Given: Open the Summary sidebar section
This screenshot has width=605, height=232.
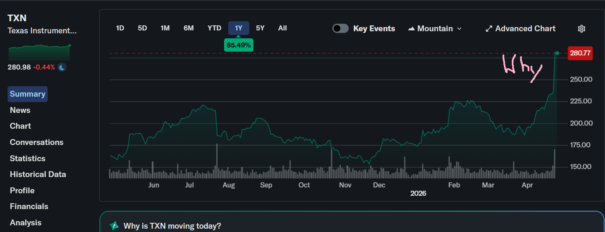Looking at the screenshot, I should (28, 94).
